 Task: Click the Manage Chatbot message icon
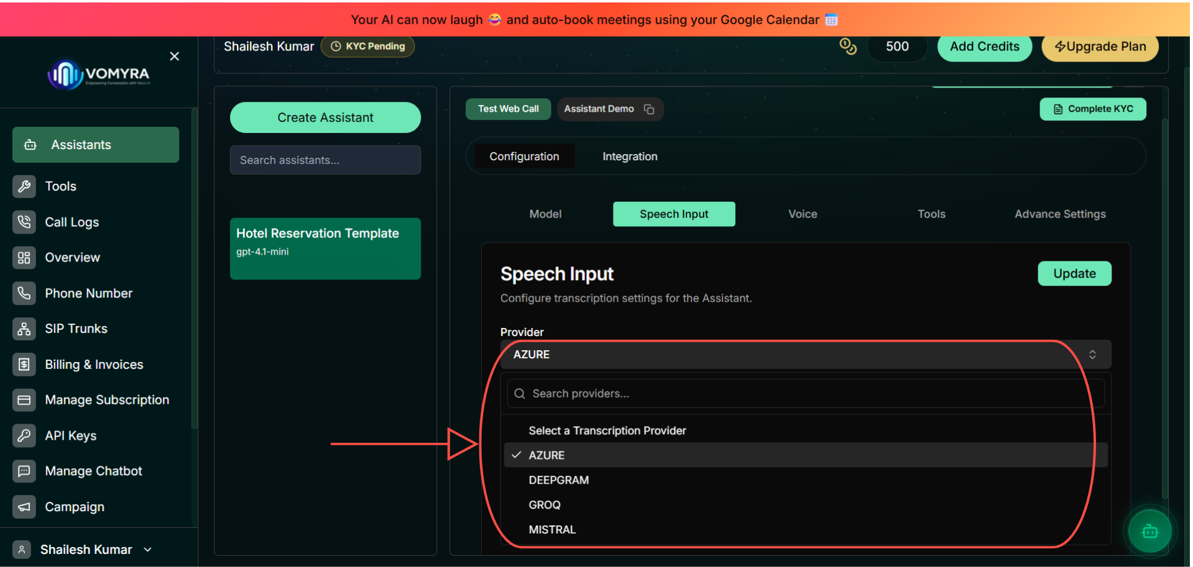(x=24, y=471)
